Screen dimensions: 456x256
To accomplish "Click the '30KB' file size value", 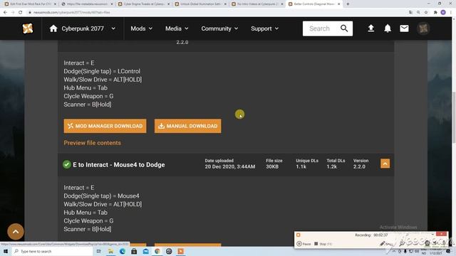I will [x=272, y=166].
